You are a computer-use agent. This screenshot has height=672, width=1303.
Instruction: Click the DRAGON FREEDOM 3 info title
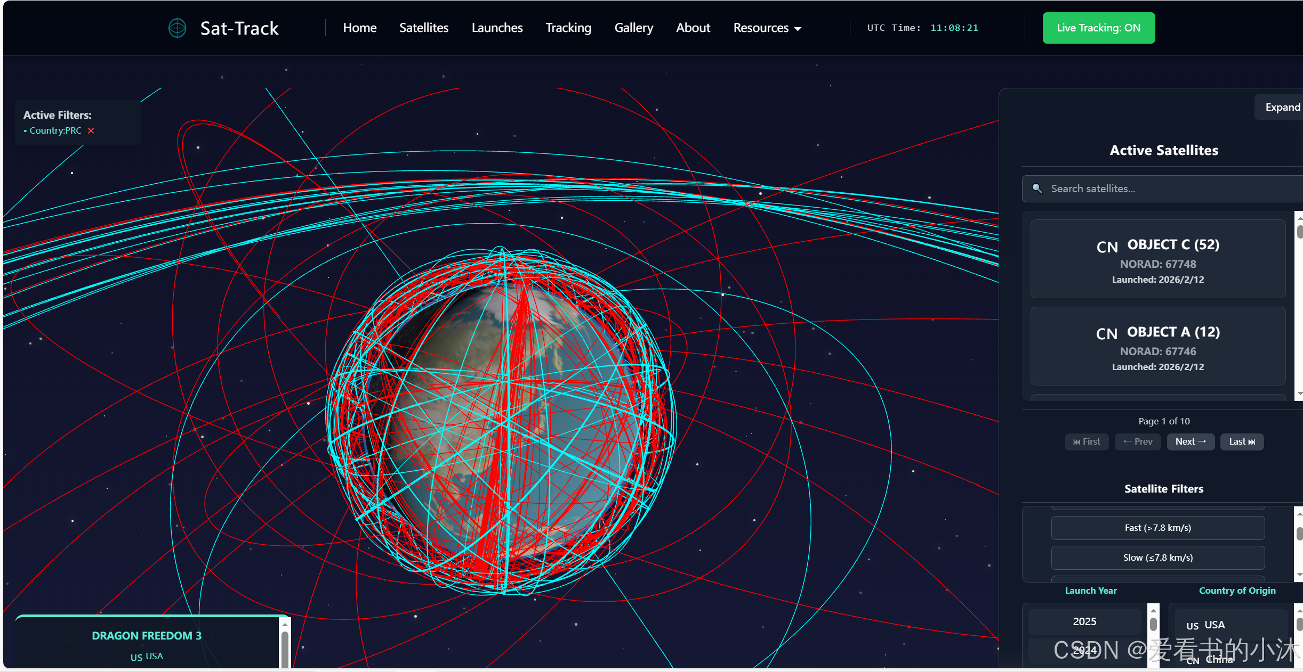click(x=147, y=636)
